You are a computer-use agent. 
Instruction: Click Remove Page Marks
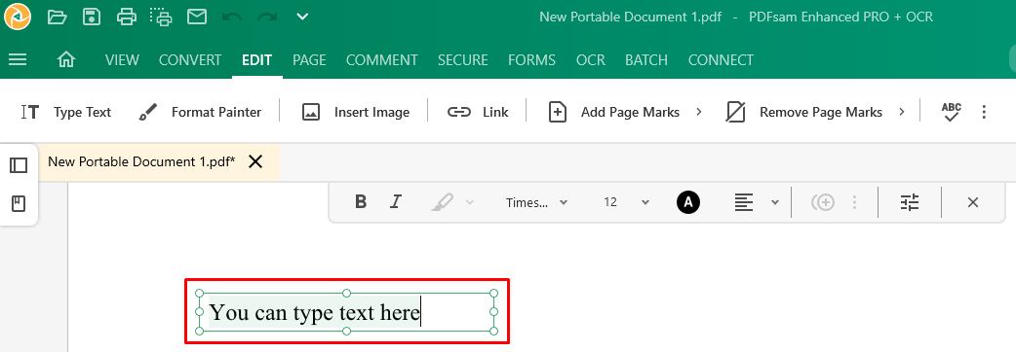pos(804,113)
